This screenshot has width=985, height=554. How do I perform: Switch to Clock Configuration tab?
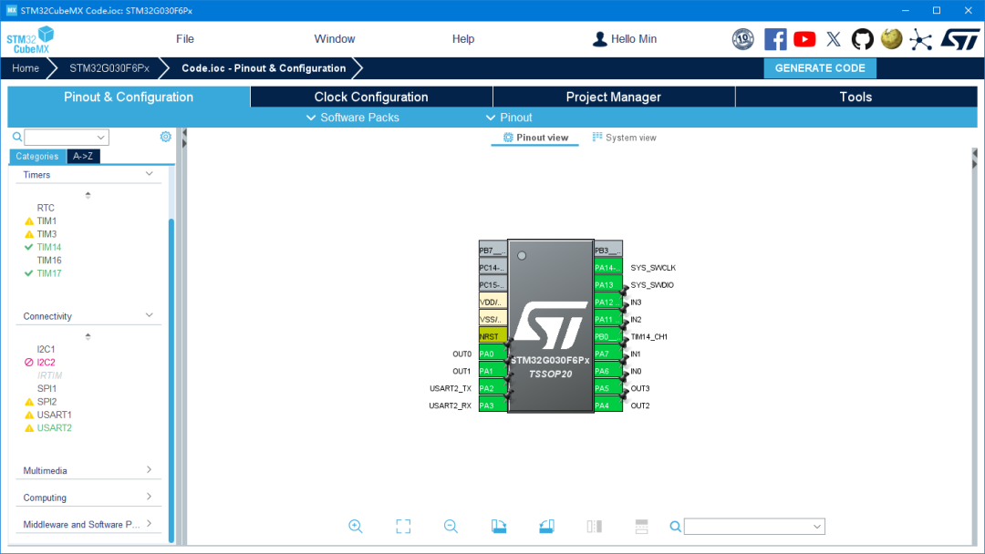coord(371,97)
